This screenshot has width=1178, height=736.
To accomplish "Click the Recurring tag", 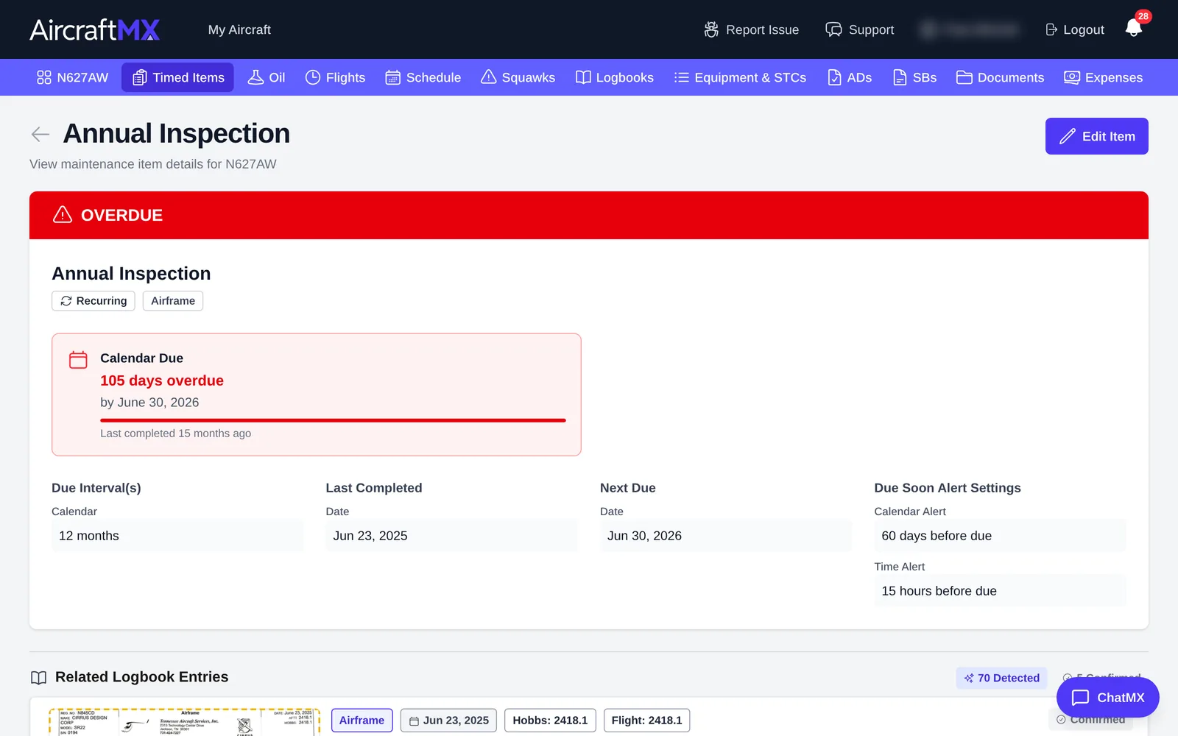I will (x=94, y=301).
